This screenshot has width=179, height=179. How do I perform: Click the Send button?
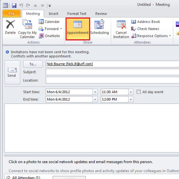pyautogui.click(x=12, y=72)
